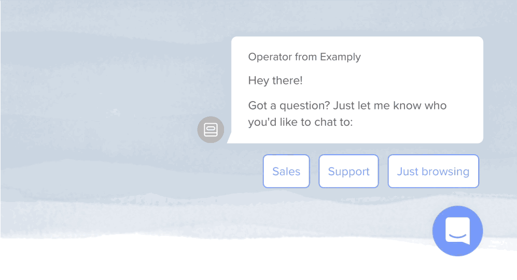Click the gray operator bot avatar

[211, 130]
